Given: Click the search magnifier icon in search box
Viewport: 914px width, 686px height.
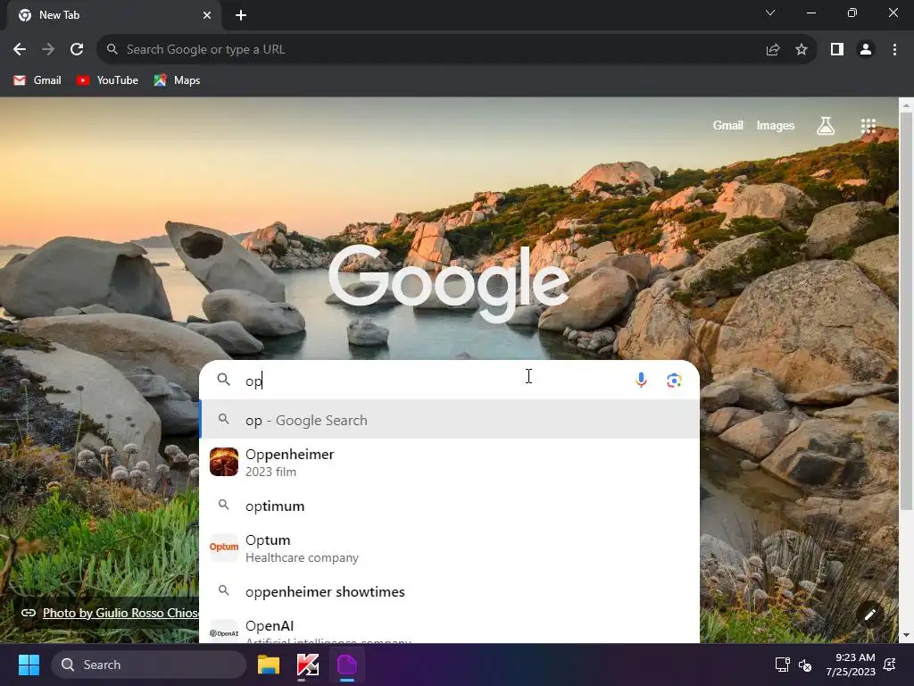Looking at the screenshot, I should pyautogui.click(x=224, y=380).
